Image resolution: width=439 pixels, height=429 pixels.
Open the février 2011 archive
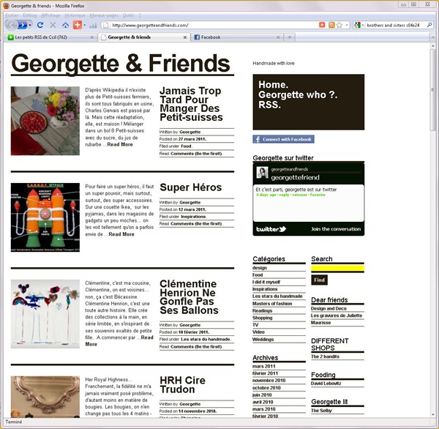(x=265, y=373)
